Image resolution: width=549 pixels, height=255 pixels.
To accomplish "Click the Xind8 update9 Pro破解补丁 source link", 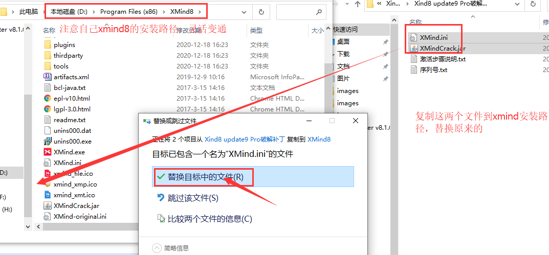I will (245, 139).
